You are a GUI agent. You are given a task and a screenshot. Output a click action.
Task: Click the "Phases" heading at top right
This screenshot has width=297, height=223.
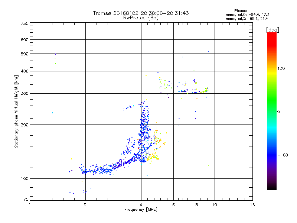(x=240, y=11)
